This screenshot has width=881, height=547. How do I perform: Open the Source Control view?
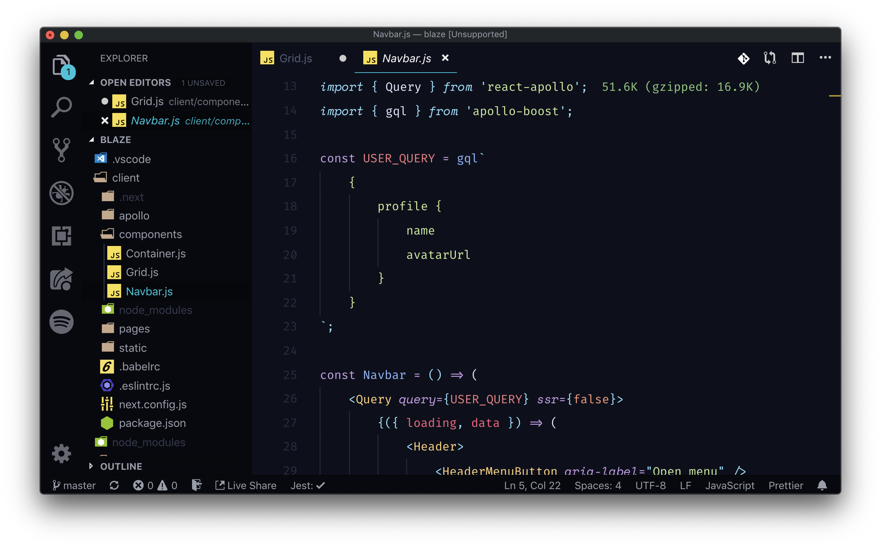[x=61, y=150]
